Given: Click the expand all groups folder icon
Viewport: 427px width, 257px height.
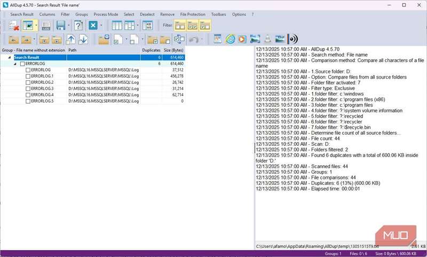Looking at the screenshot, I should 57,40.
